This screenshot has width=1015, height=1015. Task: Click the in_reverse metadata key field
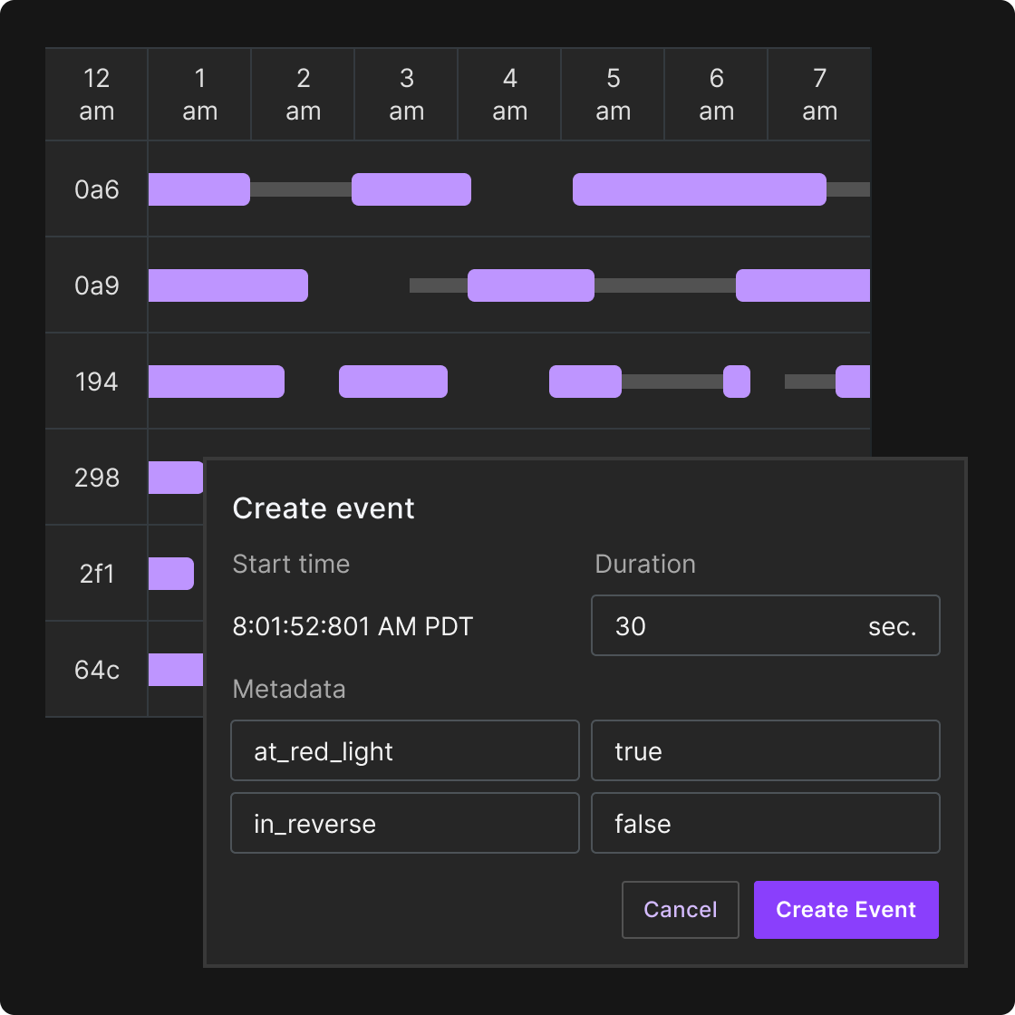pos(405,823)
